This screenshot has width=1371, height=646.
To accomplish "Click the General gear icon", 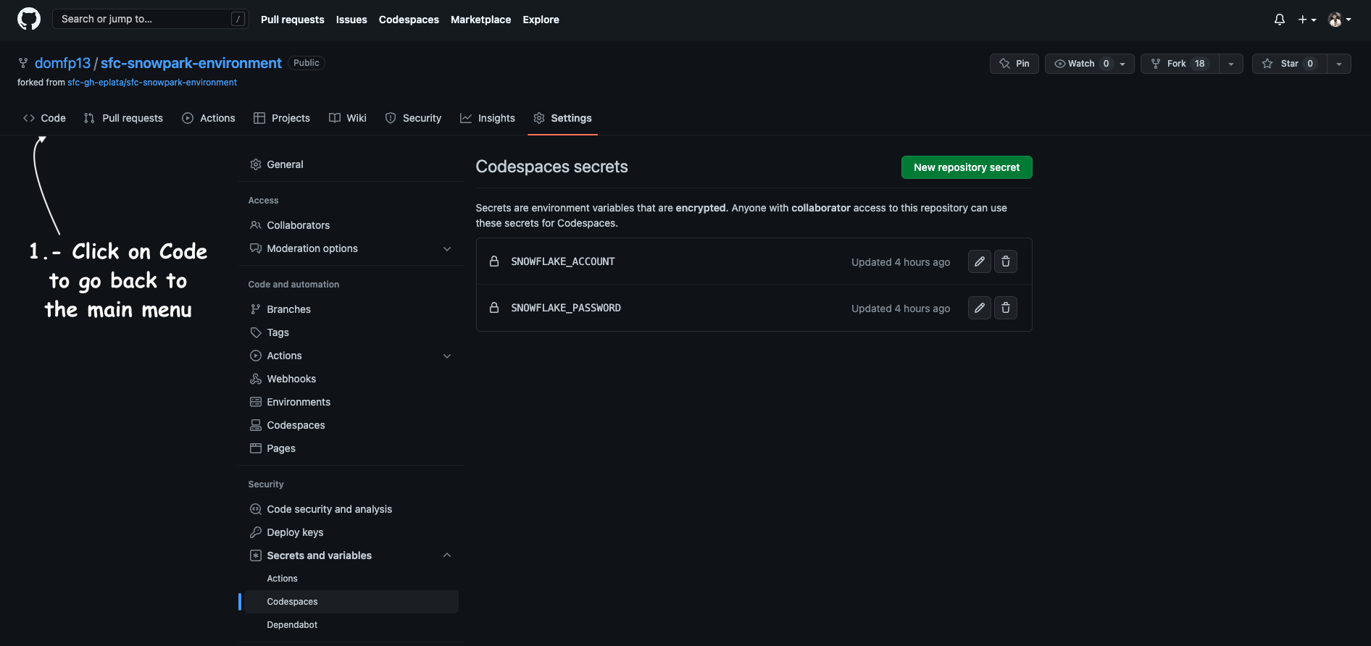I will (x=256, y=164).
